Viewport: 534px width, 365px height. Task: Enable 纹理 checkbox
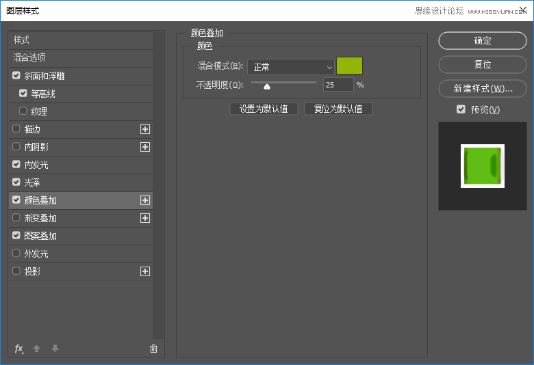click(x=23, y=111)
